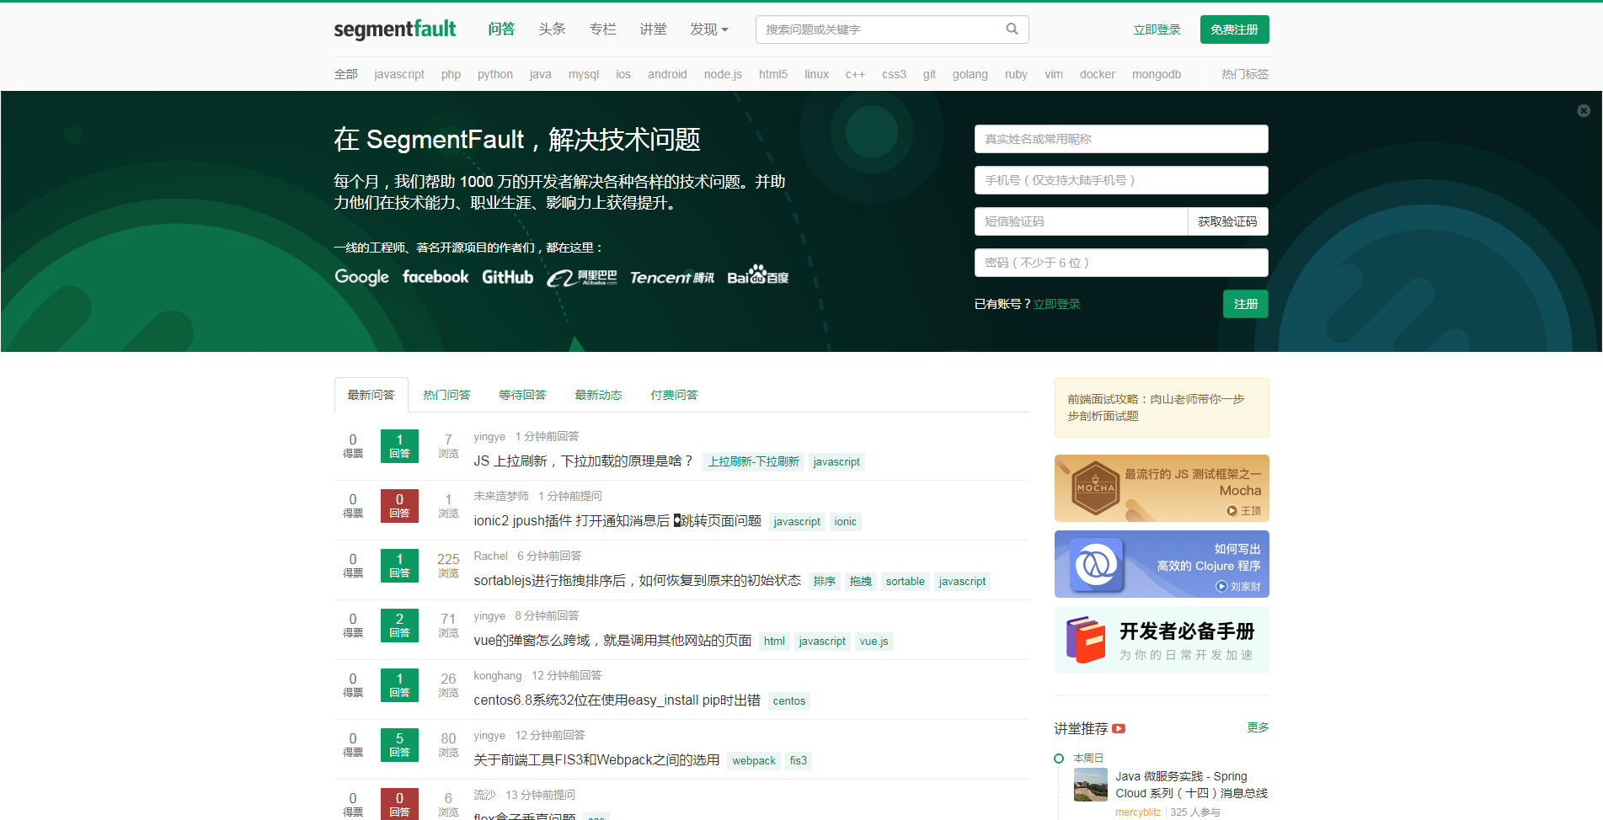Open the 热门标签 link

pyautogui.click(x=1245, y=74)
